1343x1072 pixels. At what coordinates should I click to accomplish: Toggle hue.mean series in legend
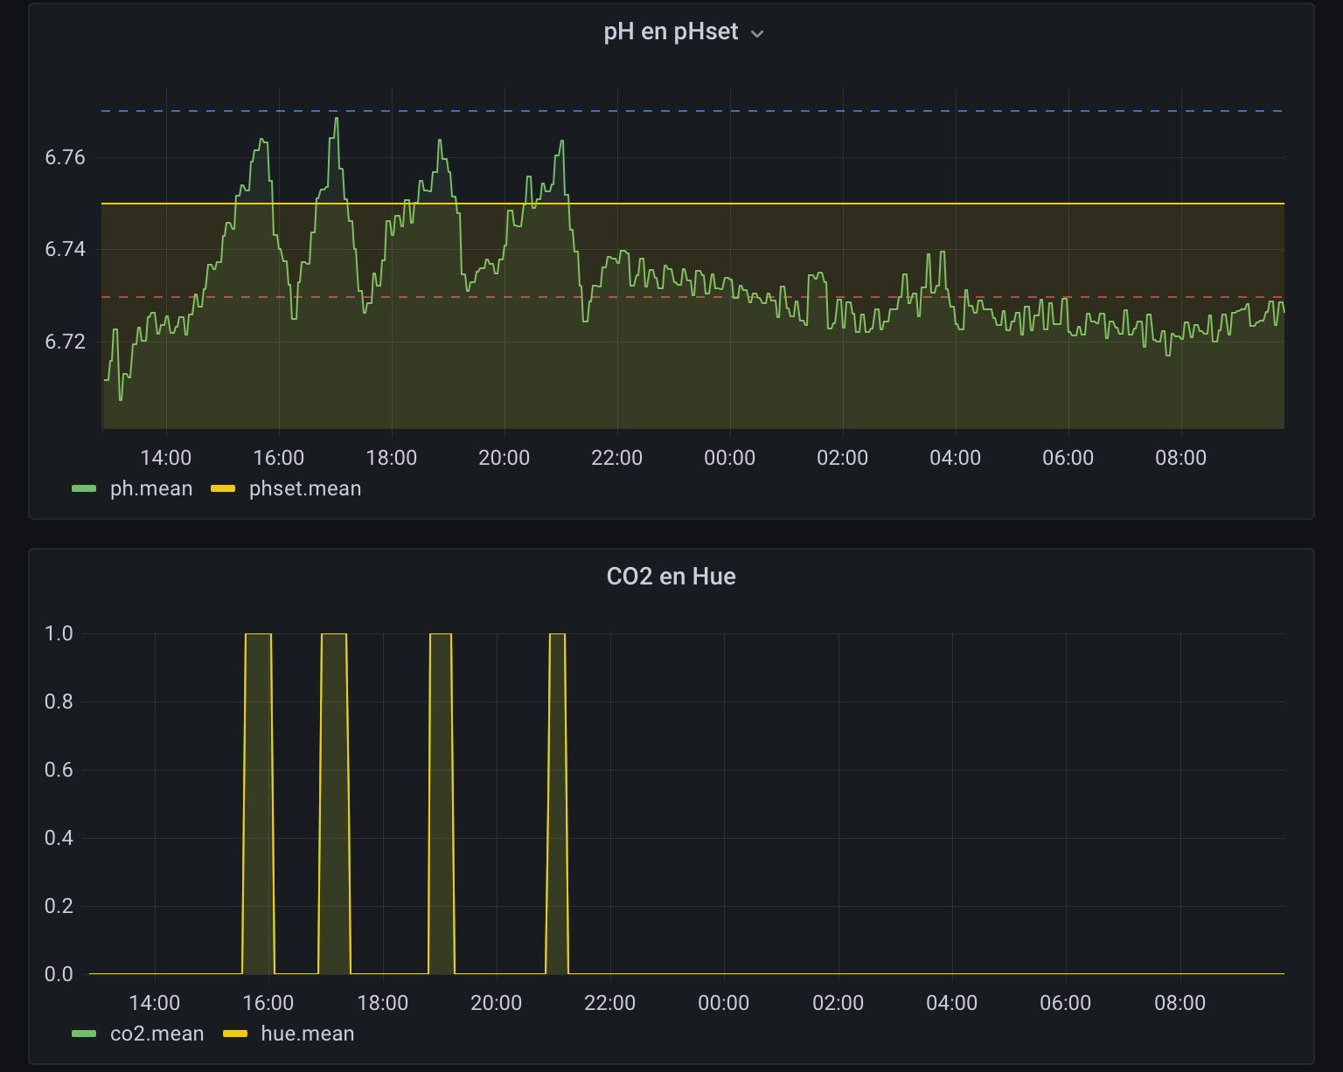point(308,1034)
